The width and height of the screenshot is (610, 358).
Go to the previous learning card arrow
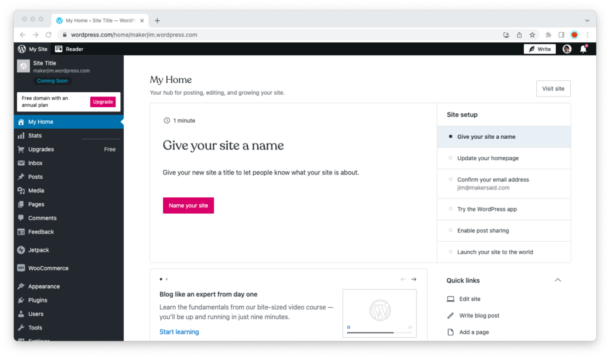(403, 279)
